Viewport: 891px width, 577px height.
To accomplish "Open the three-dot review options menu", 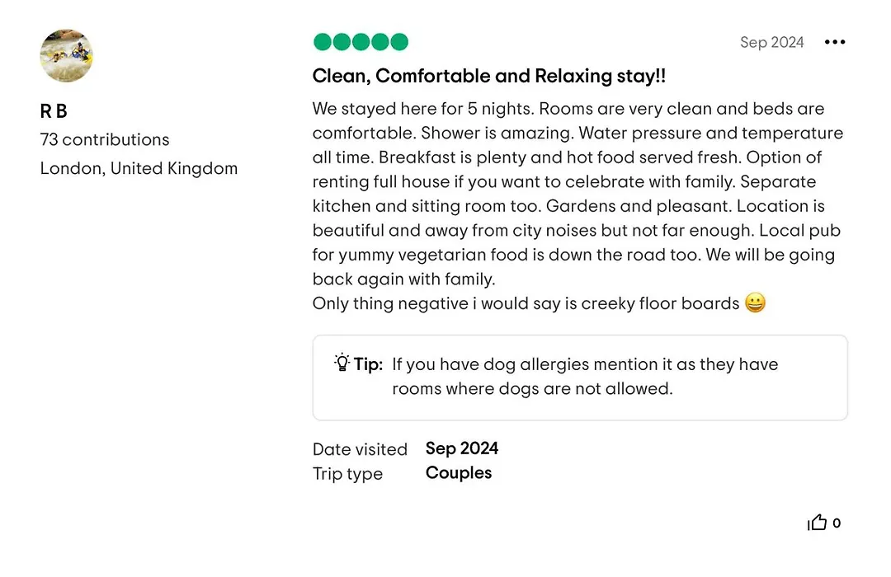I will [x=835, y=42].
